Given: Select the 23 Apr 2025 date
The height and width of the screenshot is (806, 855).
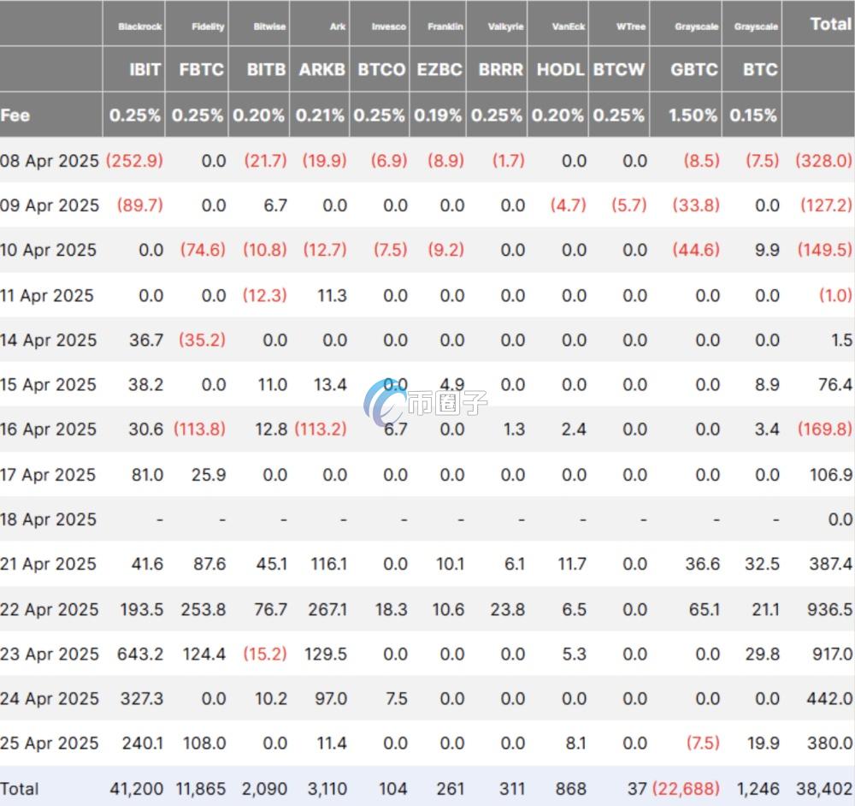Looking at the screenshot, I should [50, 654].
